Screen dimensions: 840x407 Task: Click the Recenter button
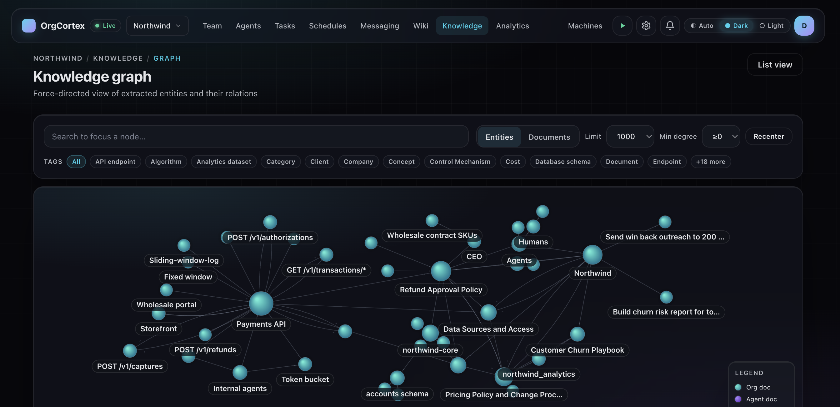pos(768,136)
